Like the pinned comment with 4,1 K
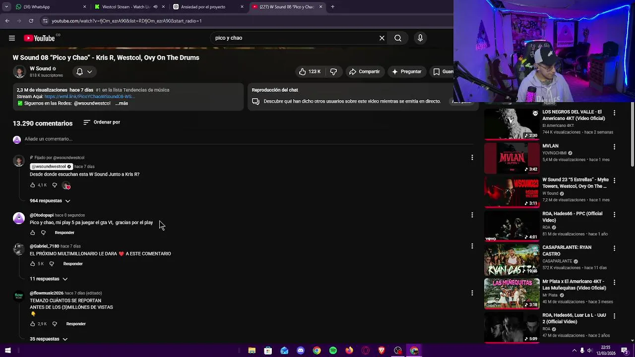 [33, 185]
